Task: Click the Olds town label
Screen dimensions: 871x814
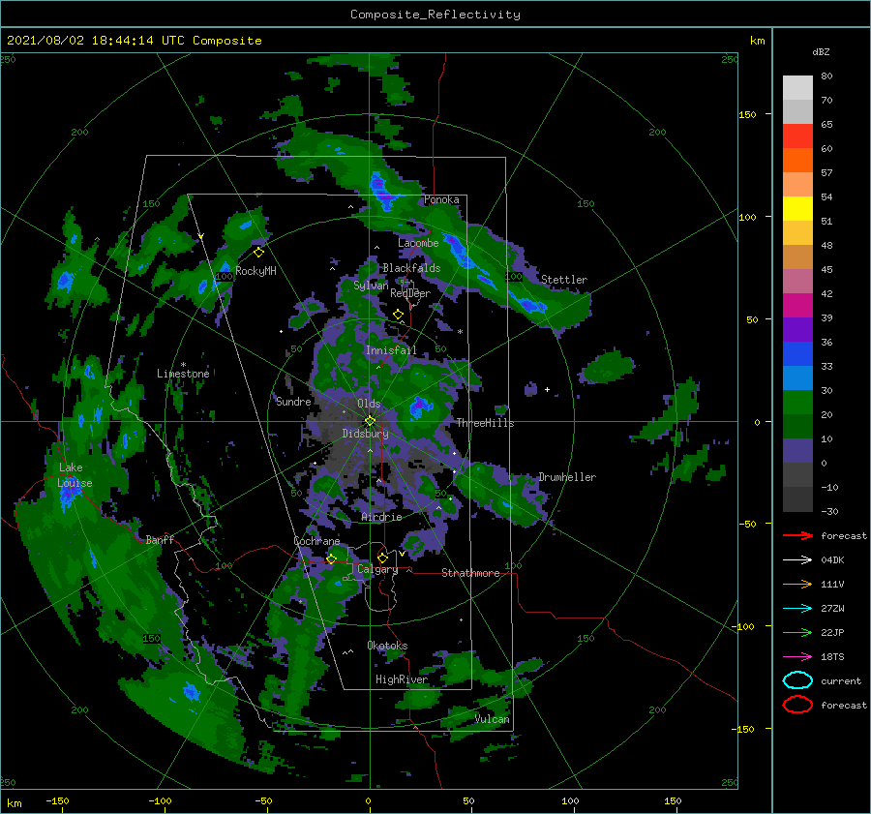Action: pos(369,404)
